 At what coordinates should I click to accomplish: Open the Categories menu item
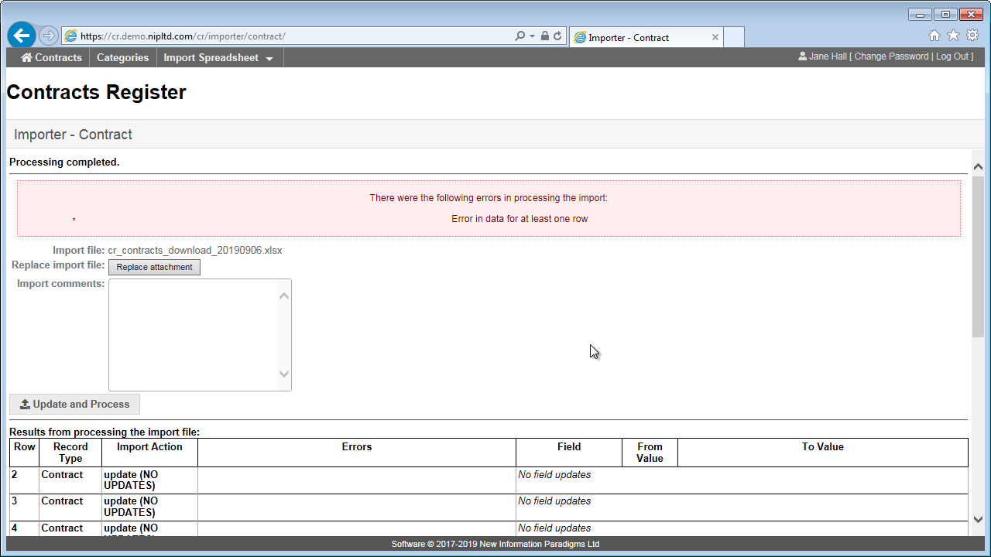point(122,58)
